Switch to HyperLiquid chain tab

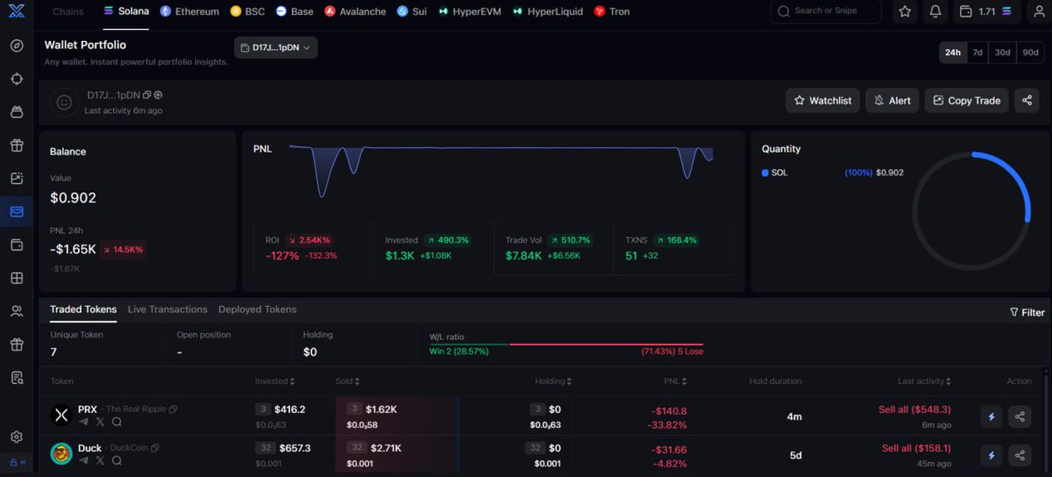[x=548, y=11]
